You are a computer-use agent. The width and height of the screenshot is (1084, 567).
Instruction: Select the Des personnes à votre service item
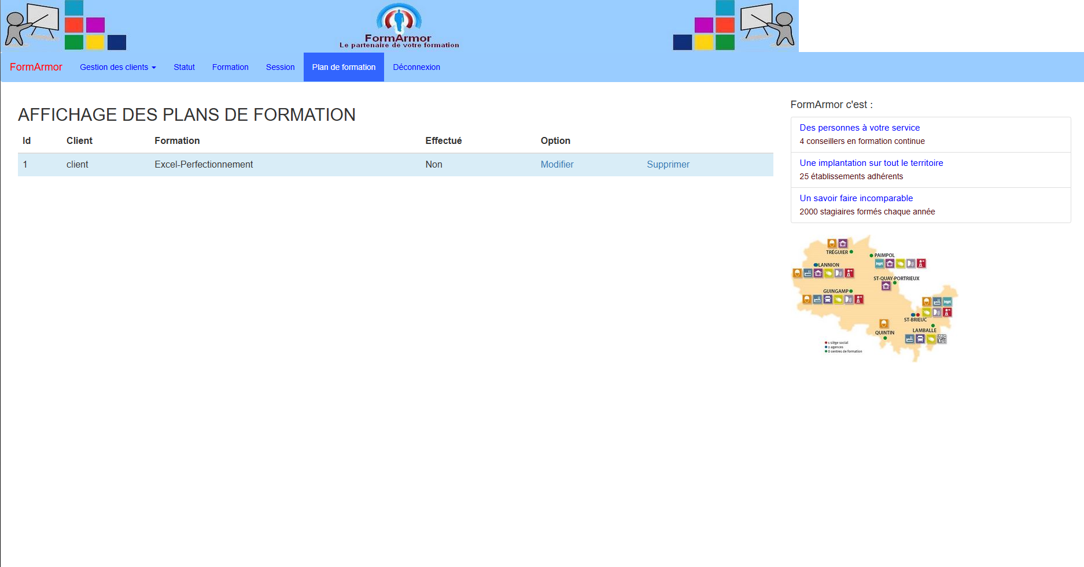[931, 135]
